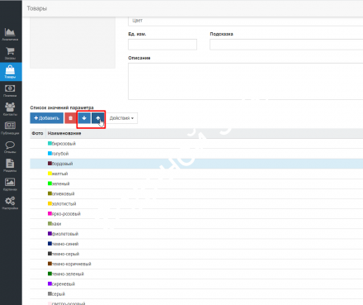Open the Заказы shopping cart section
The image size is (363, 305).
point(10,53)
